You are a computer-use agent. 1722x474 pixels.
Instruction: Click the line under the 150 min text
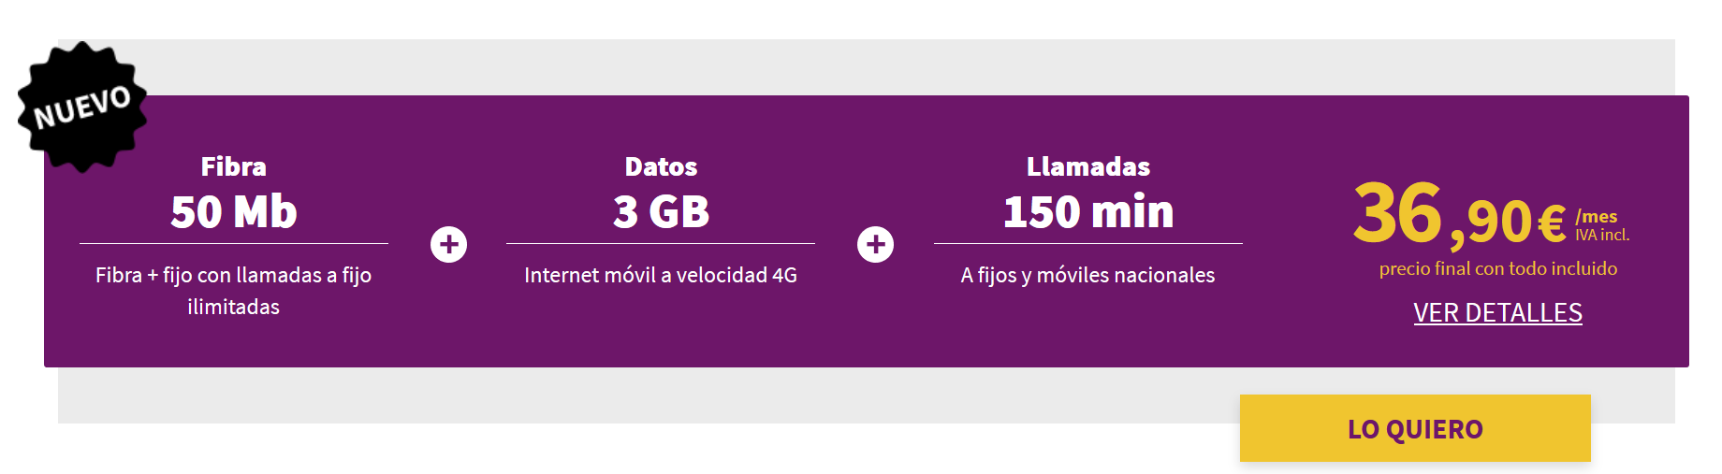point(1088,243)
